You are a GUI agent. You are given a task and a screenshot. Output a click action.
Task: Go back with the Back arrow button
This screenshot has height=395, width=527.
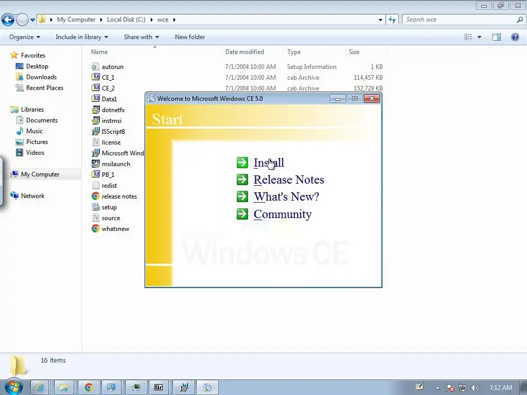coord(8,20)
